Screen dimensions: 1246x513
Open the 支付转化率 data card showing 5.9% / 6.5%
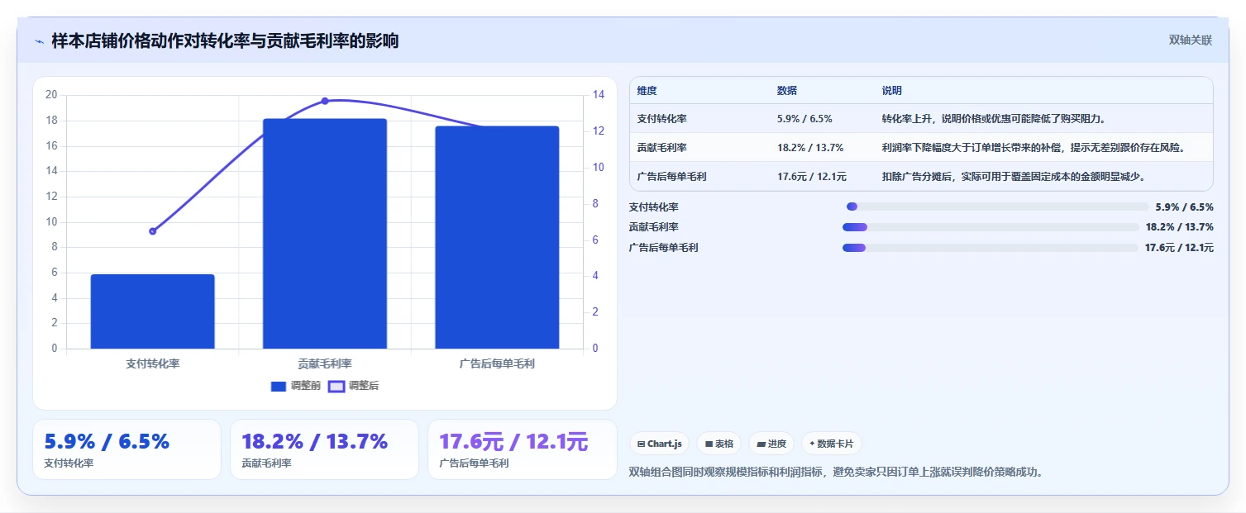[x=127, y=449]
